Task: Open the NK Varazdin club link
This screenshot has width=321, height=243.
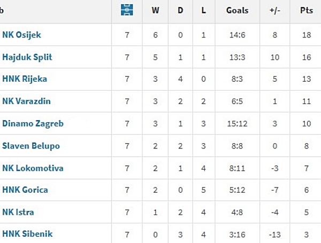Action: coord(26,101)
